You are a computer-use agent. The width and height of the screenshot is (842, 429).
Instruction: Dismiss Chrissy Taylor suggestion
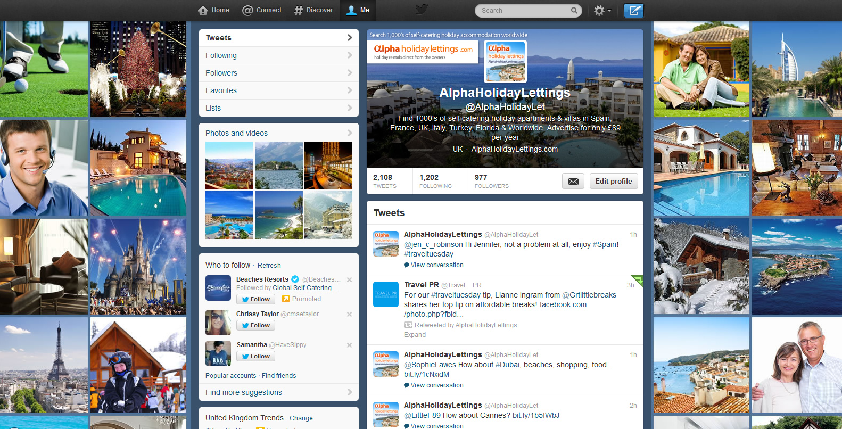coord(349,314)
